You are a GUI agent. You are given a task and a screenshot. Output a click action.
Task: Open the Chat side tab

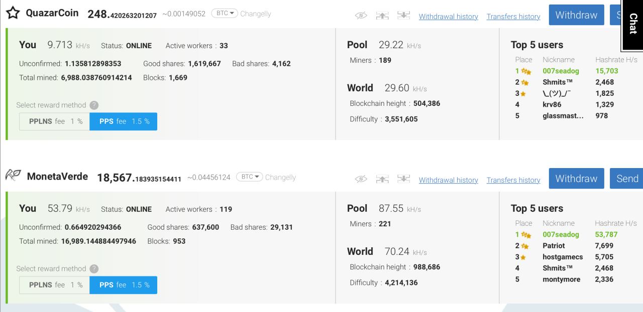[x=632, y=24]
